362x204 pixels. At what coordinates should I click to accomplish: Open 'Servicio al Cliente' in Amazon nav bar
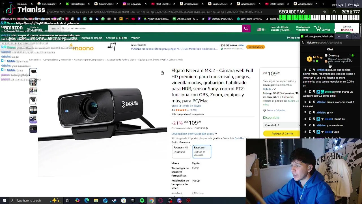point(117,38)
